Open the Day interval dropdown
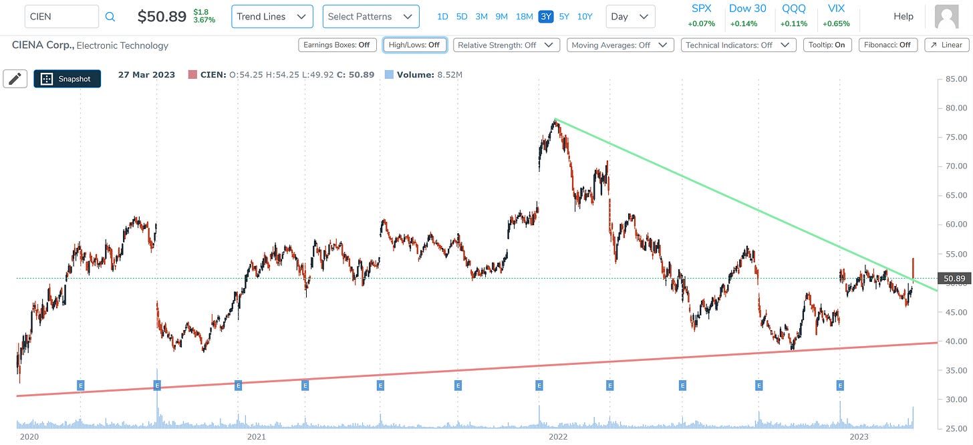Viewport: 973px width, 445px height. (x=631, y=17)
